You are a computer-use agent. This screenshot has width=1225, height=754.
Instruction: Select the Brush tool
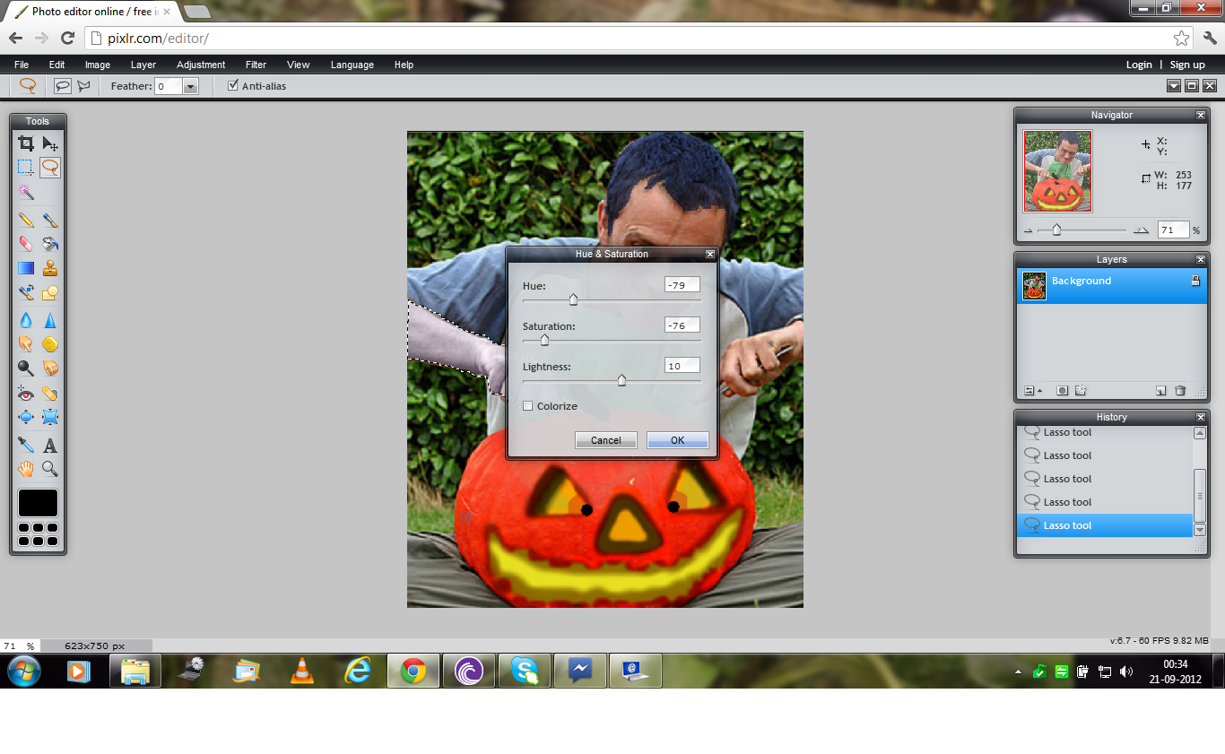click(x=50, y=220)
